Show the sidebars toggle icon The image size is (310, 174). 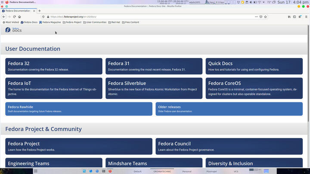click(294, 17)
